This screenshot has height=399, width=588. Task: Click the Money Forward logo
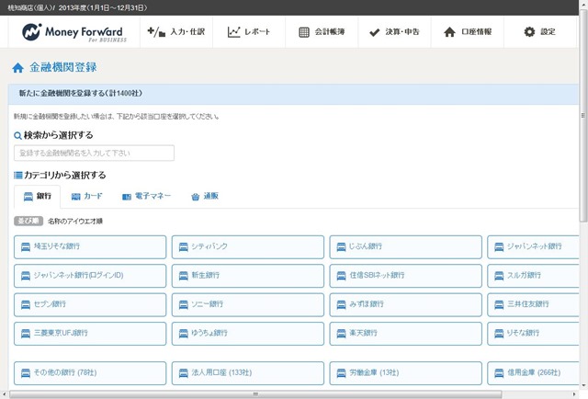[74, 32]
